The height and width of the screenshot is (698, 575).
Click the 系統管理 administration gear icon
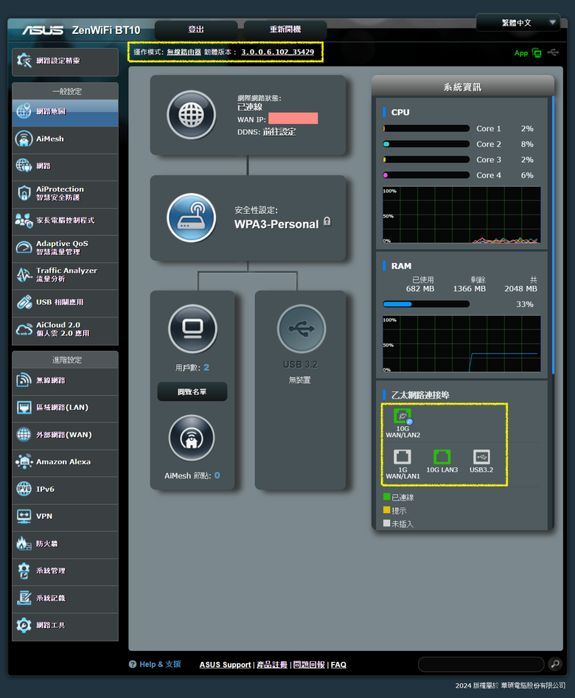pyautogui.click(x=24, y=571)
